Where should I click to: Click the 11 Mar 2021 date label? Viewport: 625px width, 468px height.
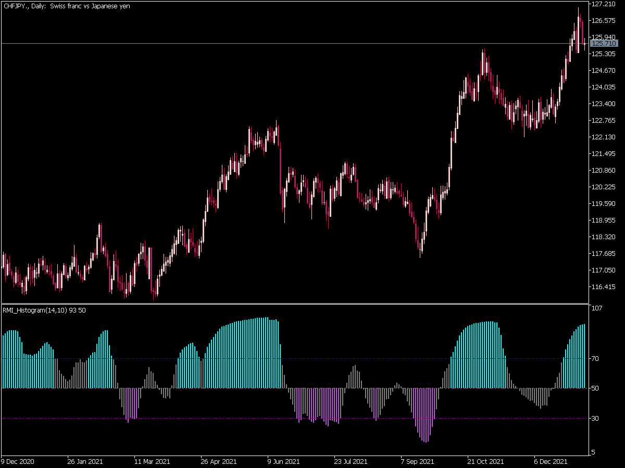[152, 462]
